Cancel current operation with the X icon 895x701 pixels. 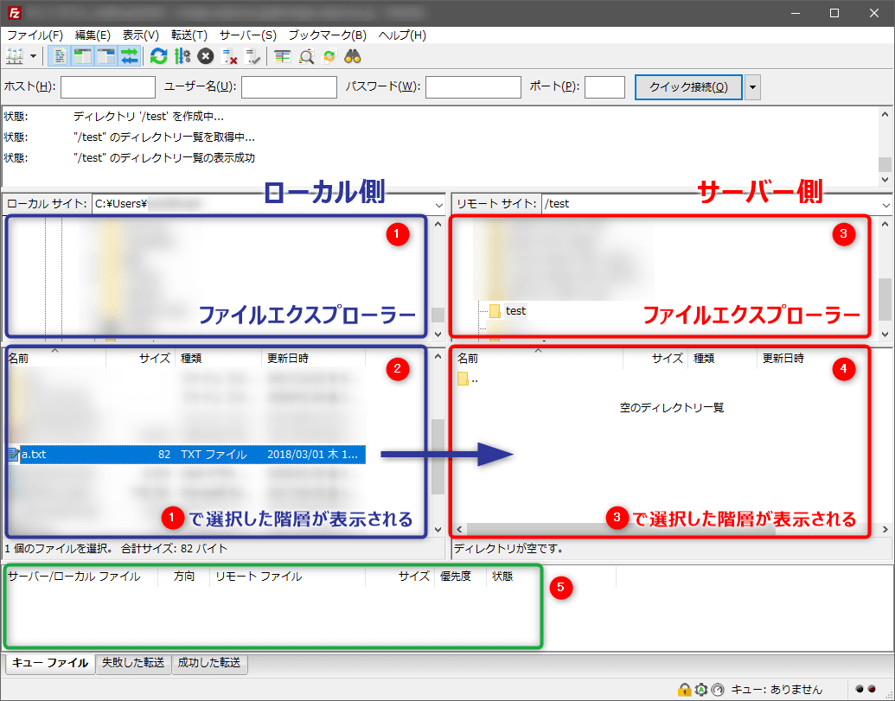205,56
